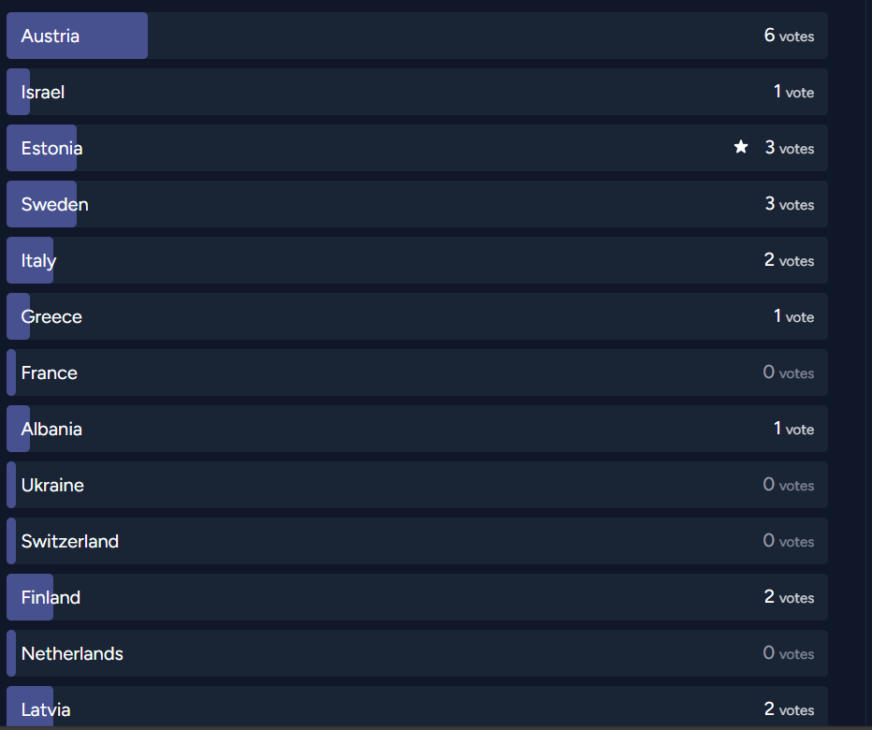Click the 2 votes count for Finland
The height and width of the screenshot is (730, 872).
point(789,598)
